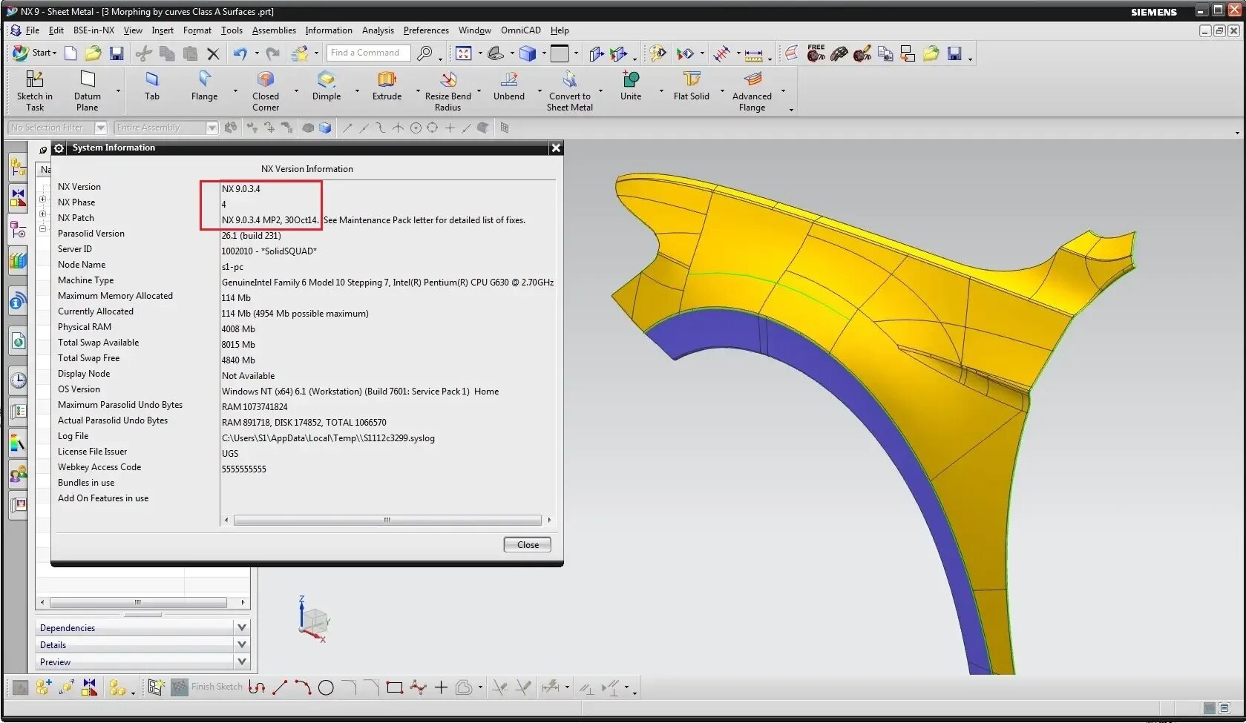Click the search magnifier icon
This screenshot has width=1246, height=723.
[x=424, y=53]
